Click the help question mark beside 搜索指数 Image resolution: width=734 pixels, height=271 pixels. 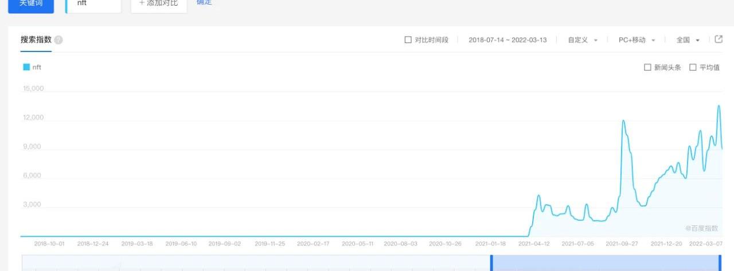tap(58, 40)
